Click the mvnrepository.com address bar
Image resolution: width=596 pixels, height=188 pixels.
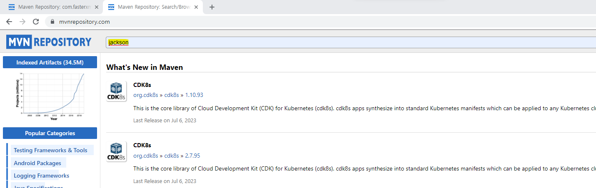point(321,22)
